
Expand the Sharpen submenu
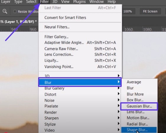point(80,118)
